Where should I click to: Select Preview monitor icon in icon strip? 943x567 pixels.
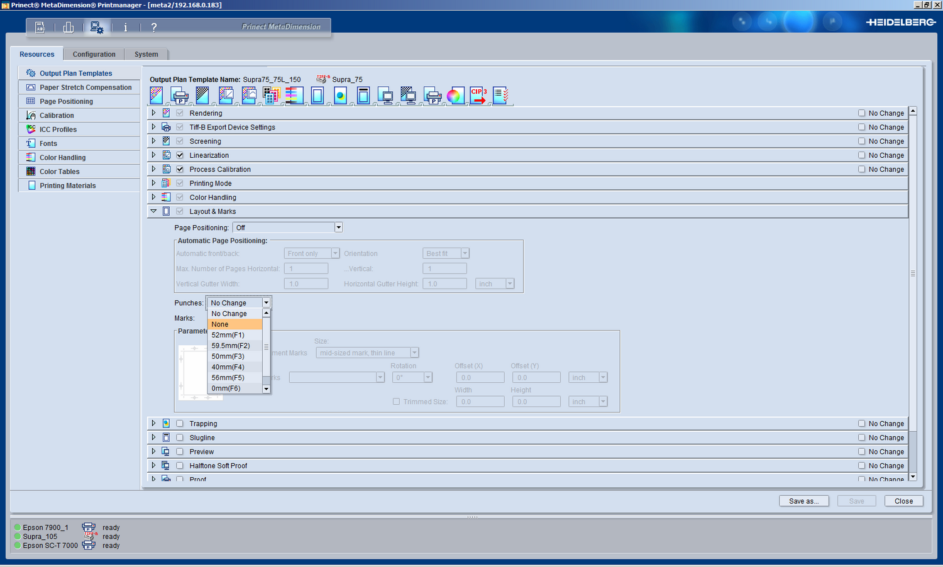coord(385,96)
